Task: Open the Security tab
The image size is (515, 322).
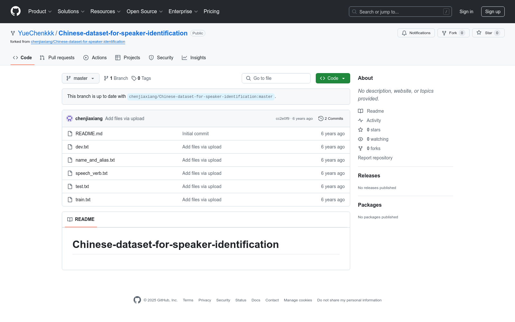Action: pyautogui.click(x=161, y=58)
